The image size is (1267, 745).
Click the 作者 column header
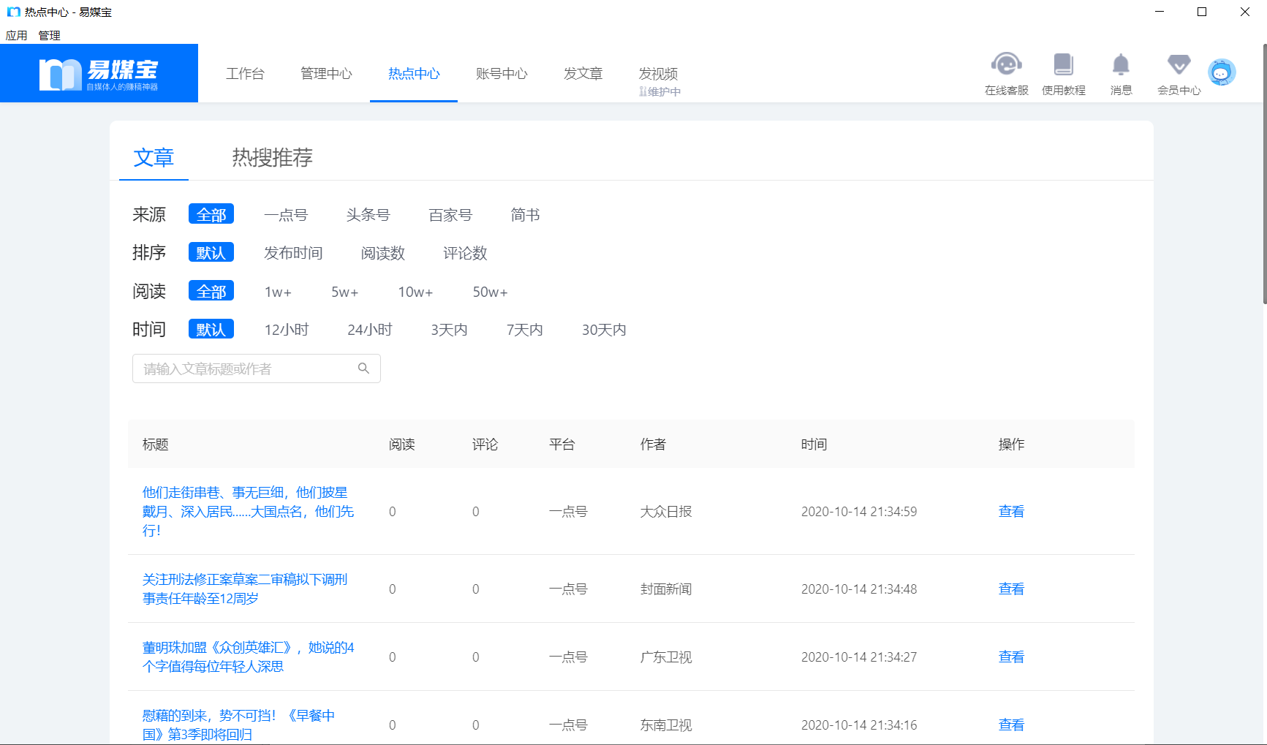653,444
